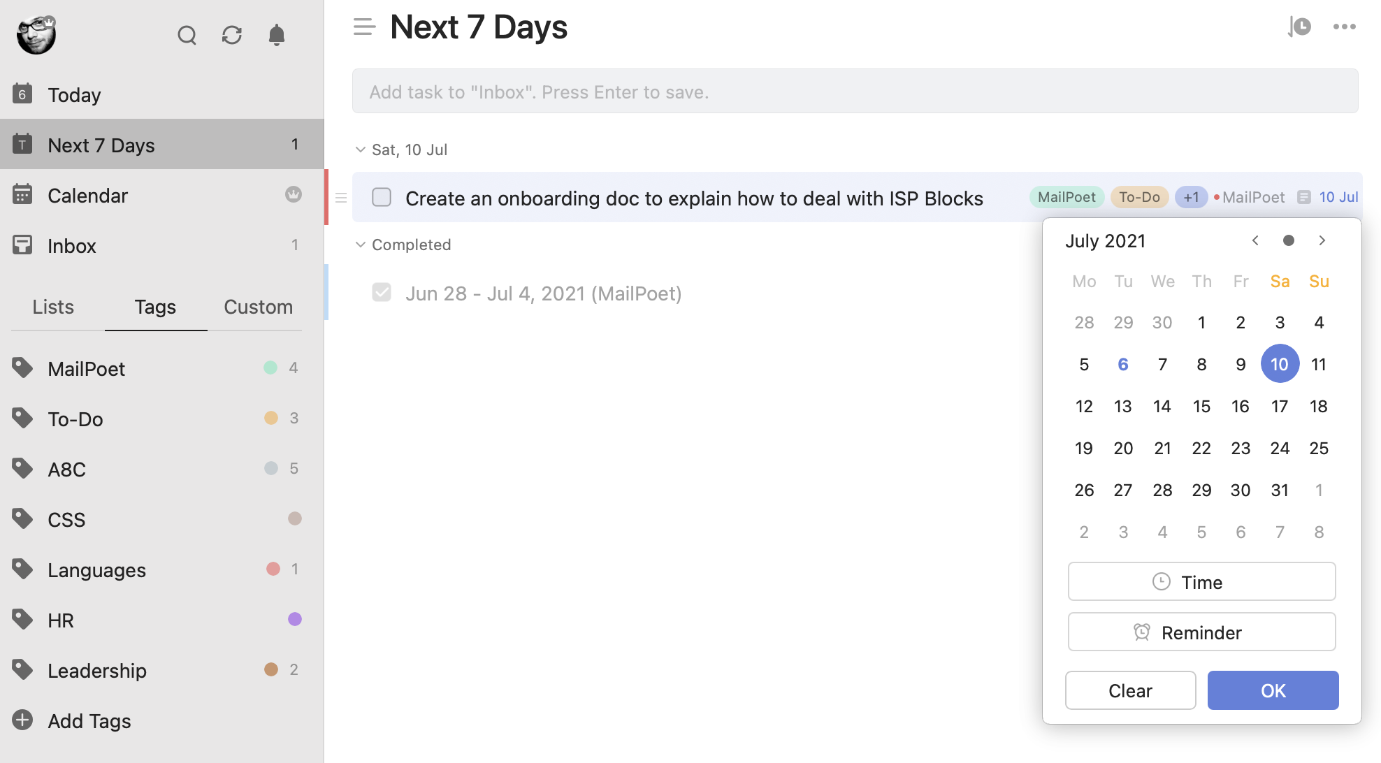Screen dimensions: 1381x763
Task: Navigate to next month using right arrow
Action: point(1322,242)
